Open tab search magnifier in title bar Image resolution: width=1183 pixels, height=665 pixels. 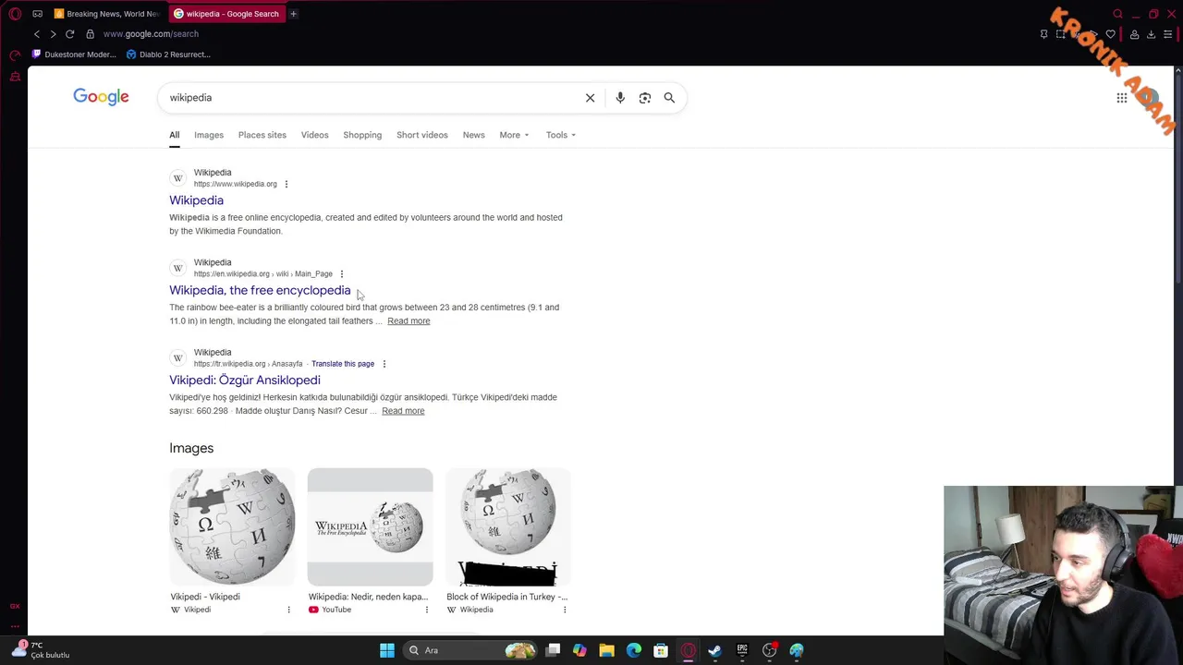(x=1117, y=14)
